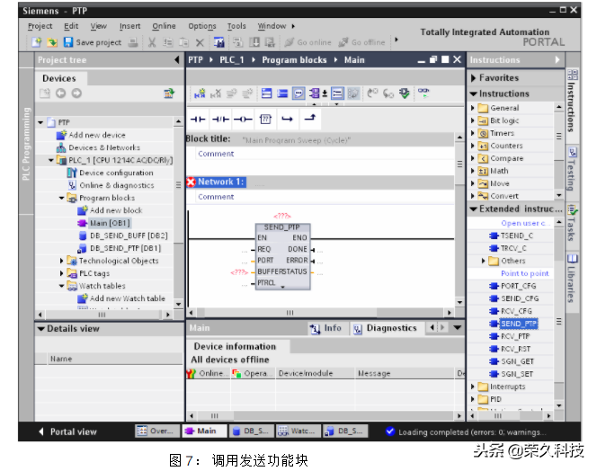Click the forward navigation arrow in Project tree
Image resolution: width=597 pixels, height=471 pixels.
[x=76, y=93]
